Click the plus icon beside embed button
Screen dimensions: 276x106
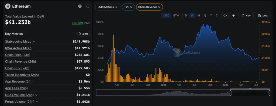pyautogui.click(x=234, y=15)
